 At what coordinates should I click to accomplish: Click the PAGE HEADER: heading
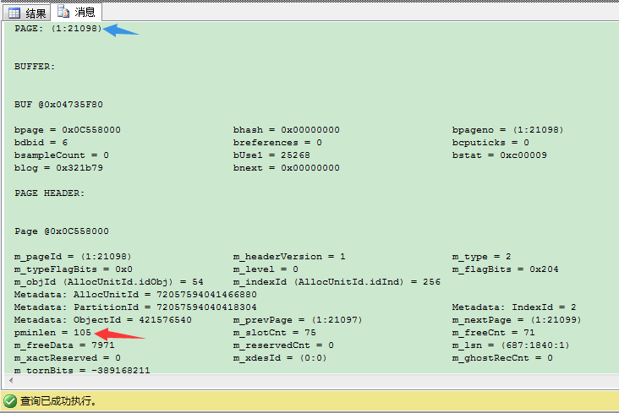tap(50, 193)
